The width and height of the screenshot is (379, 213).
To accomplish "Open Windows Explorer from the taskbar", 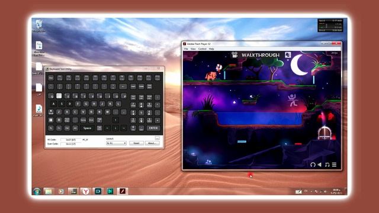I will click(49, 191).
